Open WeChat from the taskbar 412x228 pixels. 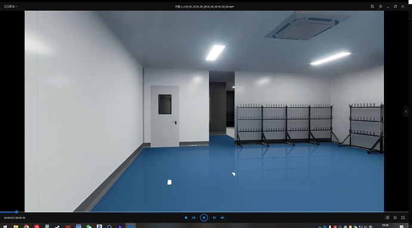[x=89, y=226]
